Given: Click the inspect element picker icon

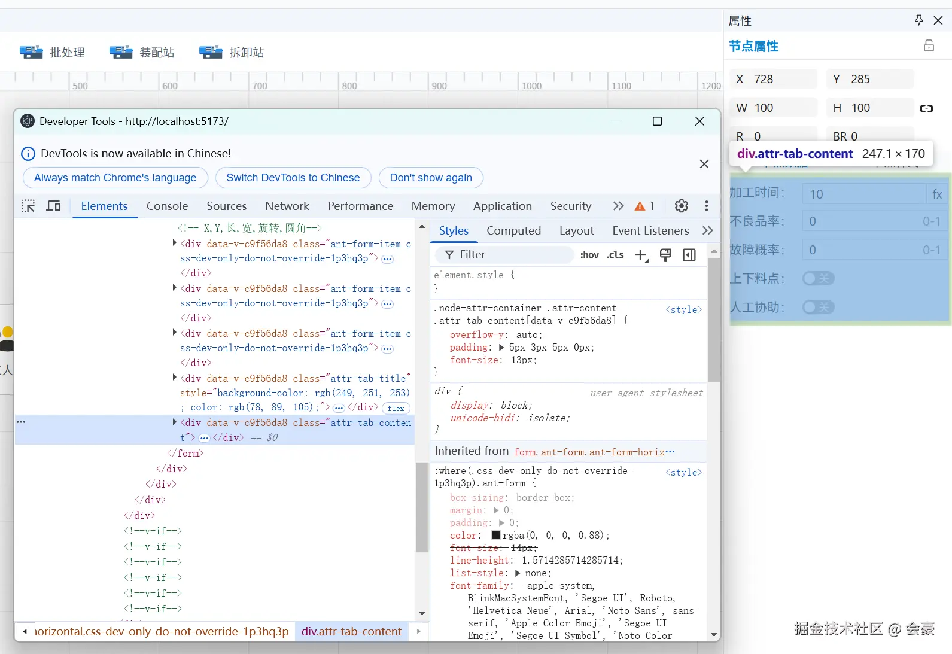Looking at the screenshot, I should coord(28,206).
